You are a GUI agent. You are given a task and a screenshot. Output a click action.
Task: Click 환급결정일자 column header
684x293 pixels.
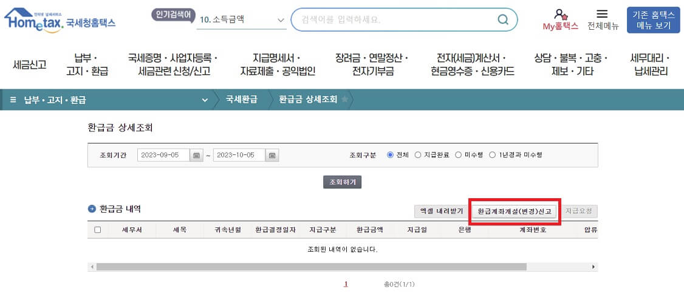tap(276, 230)
